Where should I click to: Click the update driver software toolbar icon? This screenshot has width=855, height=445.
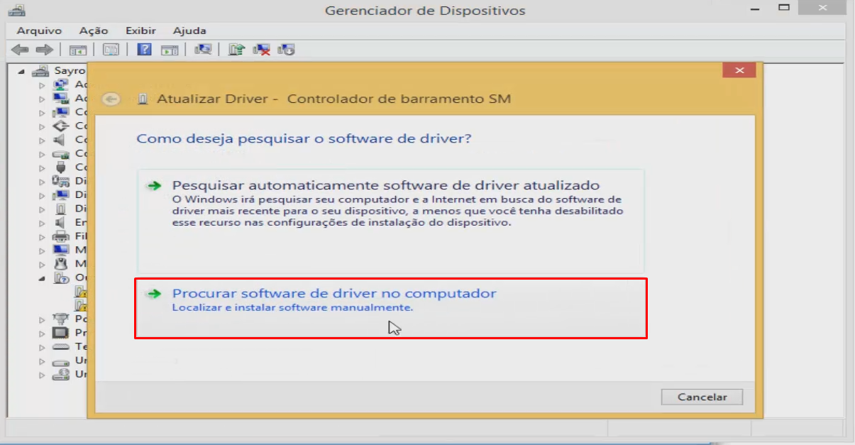point(237,50)
